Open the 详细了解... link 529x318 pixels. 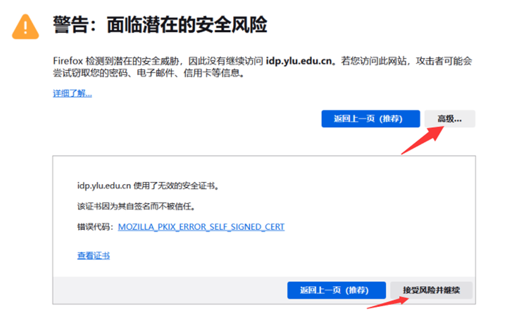coord(72,94)
